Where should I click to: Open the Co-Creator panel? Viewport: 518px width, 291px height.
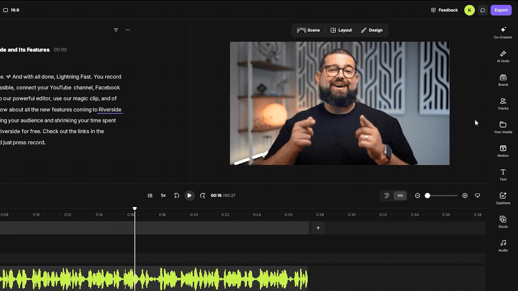click(x=503, y=33)
